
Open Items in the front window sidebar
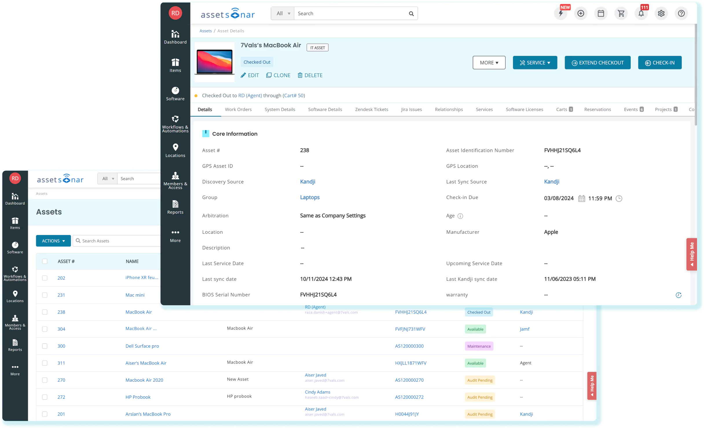click(175, 65)
